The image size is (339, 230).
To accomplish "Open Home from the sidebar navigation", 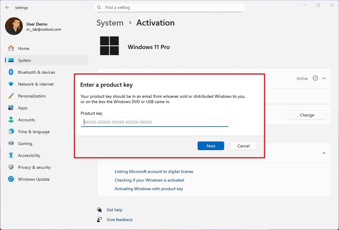I will (x=23, y=48).
